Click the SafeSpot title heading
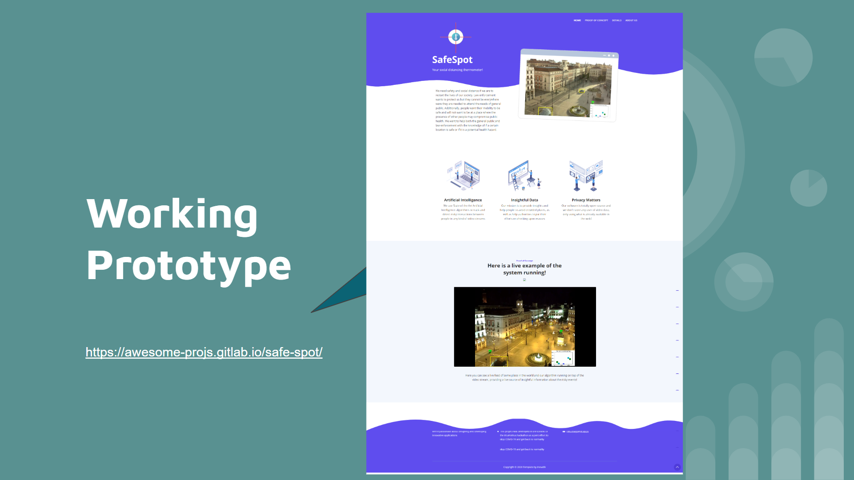The height and width of the screenshot is (480, 854). click(452, 60)
